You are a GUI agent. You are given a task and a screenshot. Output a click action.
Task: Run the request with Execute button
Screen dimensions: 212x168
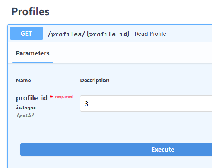(116, 150)
